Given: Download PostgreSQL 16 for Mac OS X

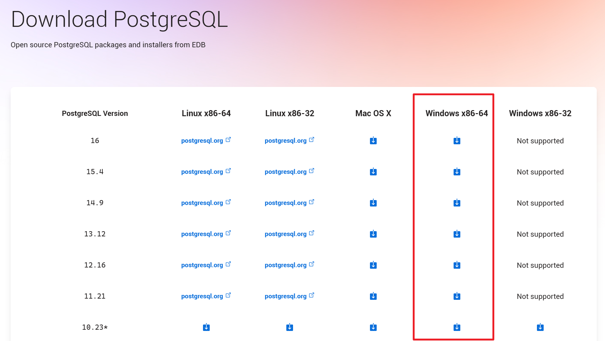Looking at the screenshot, I should click(373, 141).
